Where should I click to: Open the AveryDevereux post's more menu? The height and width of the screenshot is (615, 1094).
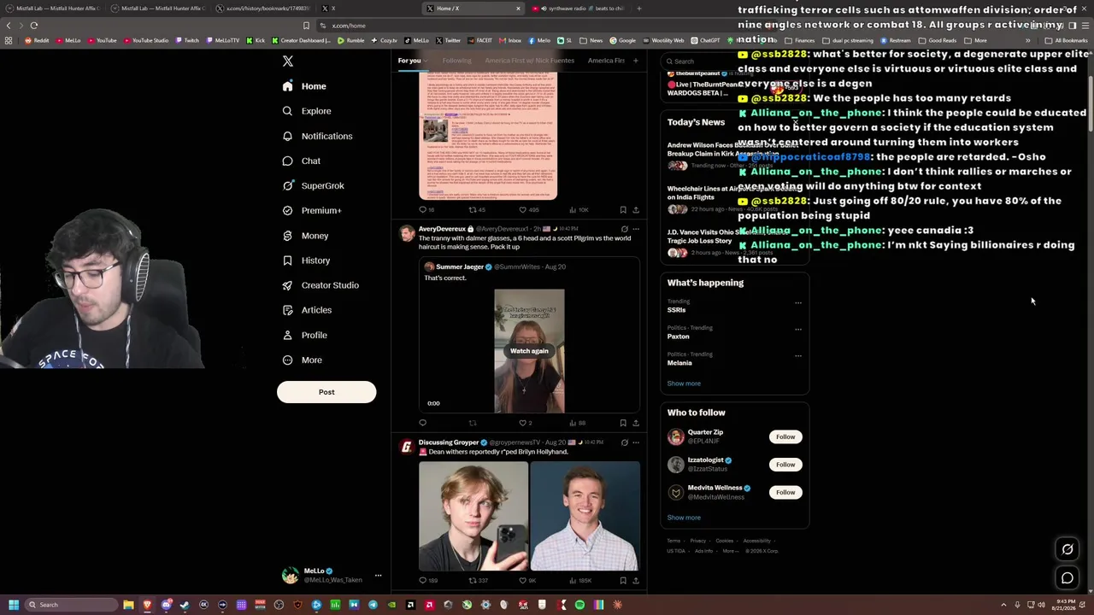pyautogui.click(x=636, y=229)
